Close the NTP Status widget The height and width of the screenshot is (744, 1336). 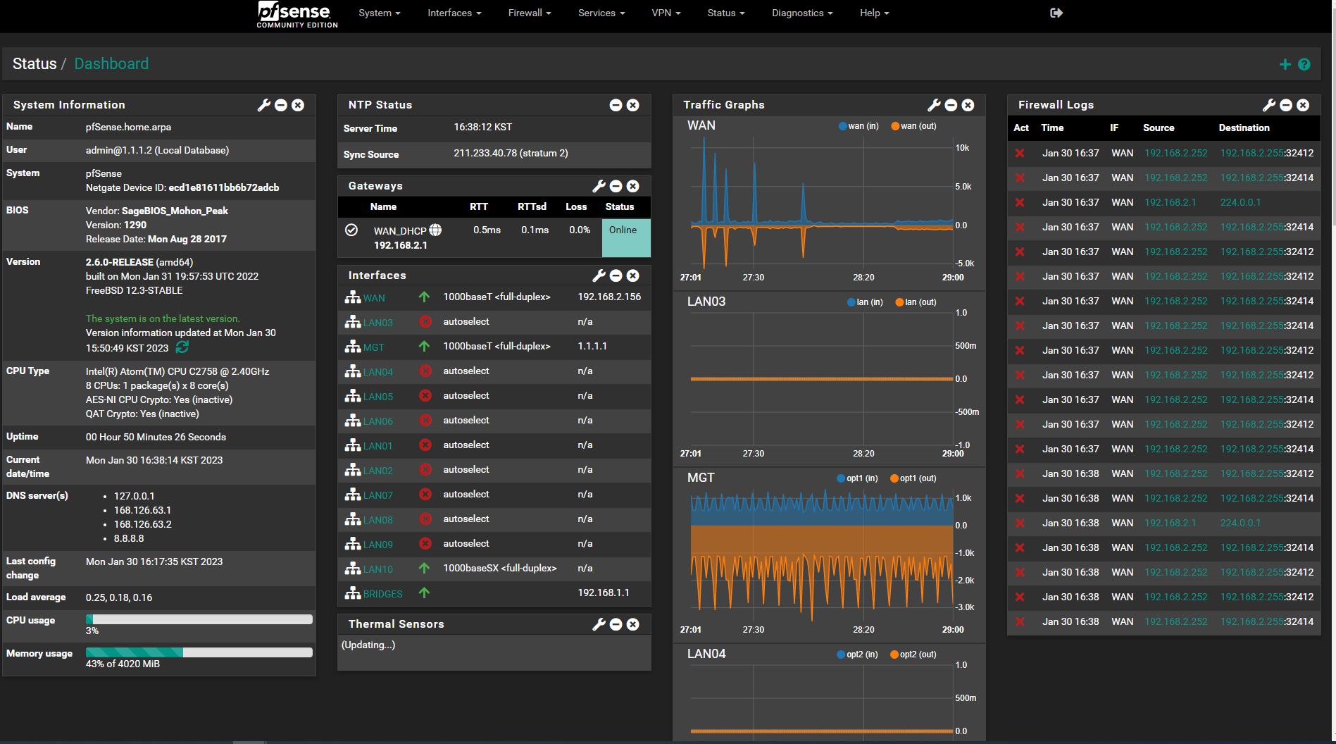[633, 105]
